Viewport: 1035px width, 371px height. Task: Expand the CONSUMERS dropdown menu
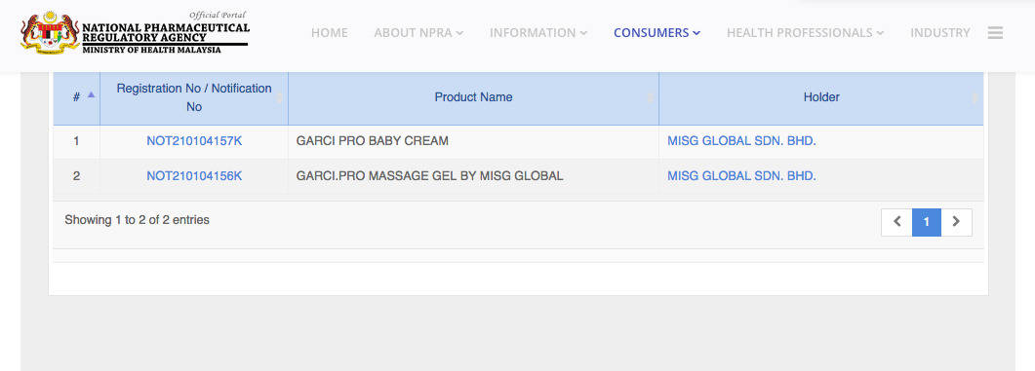click(x=657, y=32)
